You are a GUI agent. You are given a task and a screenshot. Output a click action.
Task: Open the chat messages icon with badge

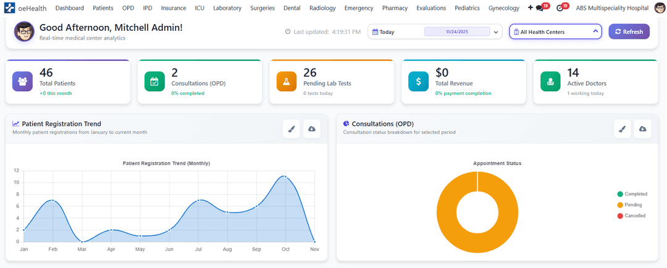540,7
